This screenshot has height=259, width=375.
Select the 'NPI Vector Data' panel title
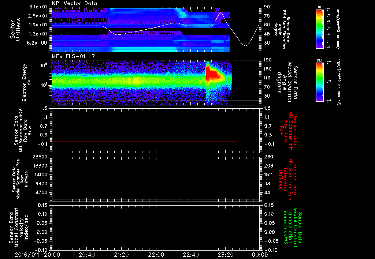tap(75, 3)
